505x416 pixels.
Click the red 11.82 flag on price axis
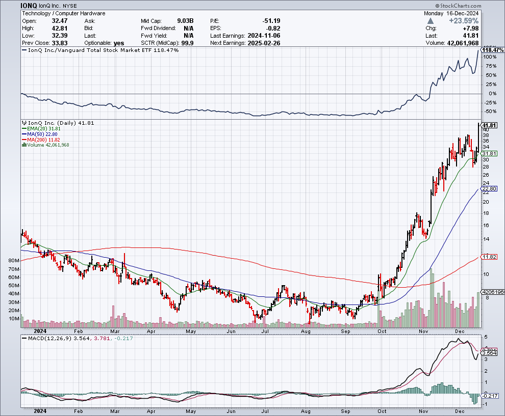[x=489, y=257]
